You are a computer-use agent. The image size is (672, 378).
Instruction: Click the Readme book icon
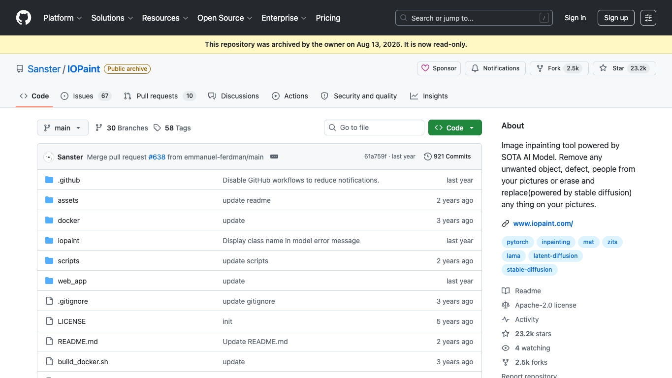pyautogui.click(x=506, y=291)
